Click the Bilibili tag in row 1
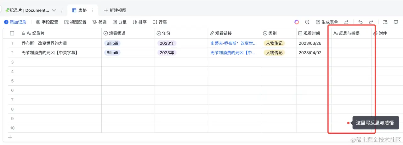 coord(112,43)
